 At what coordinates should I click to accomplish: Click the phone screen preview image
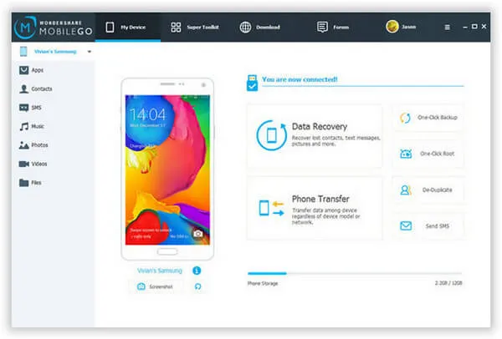tap(164, 168)
